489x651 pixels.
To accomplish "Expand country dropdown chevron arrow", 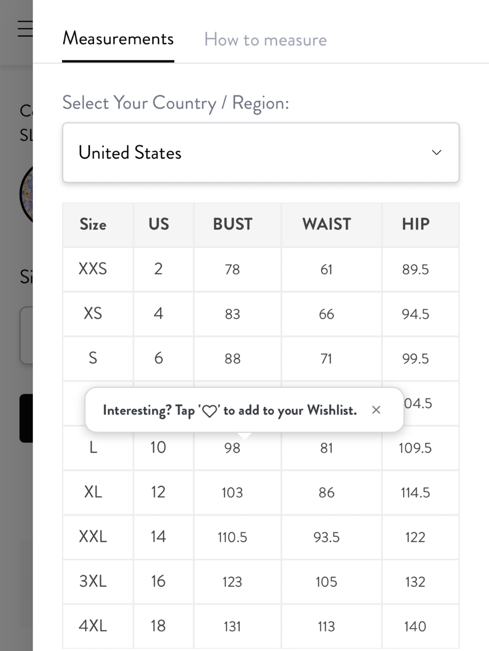I will [x=436, y=152].
